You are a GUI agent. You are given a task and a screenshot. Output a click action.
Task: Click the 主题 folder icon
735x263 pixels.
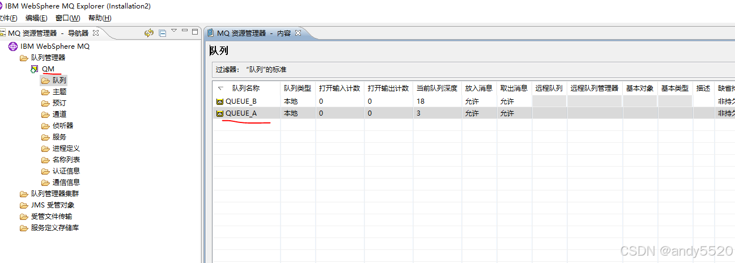coord(45,92)
